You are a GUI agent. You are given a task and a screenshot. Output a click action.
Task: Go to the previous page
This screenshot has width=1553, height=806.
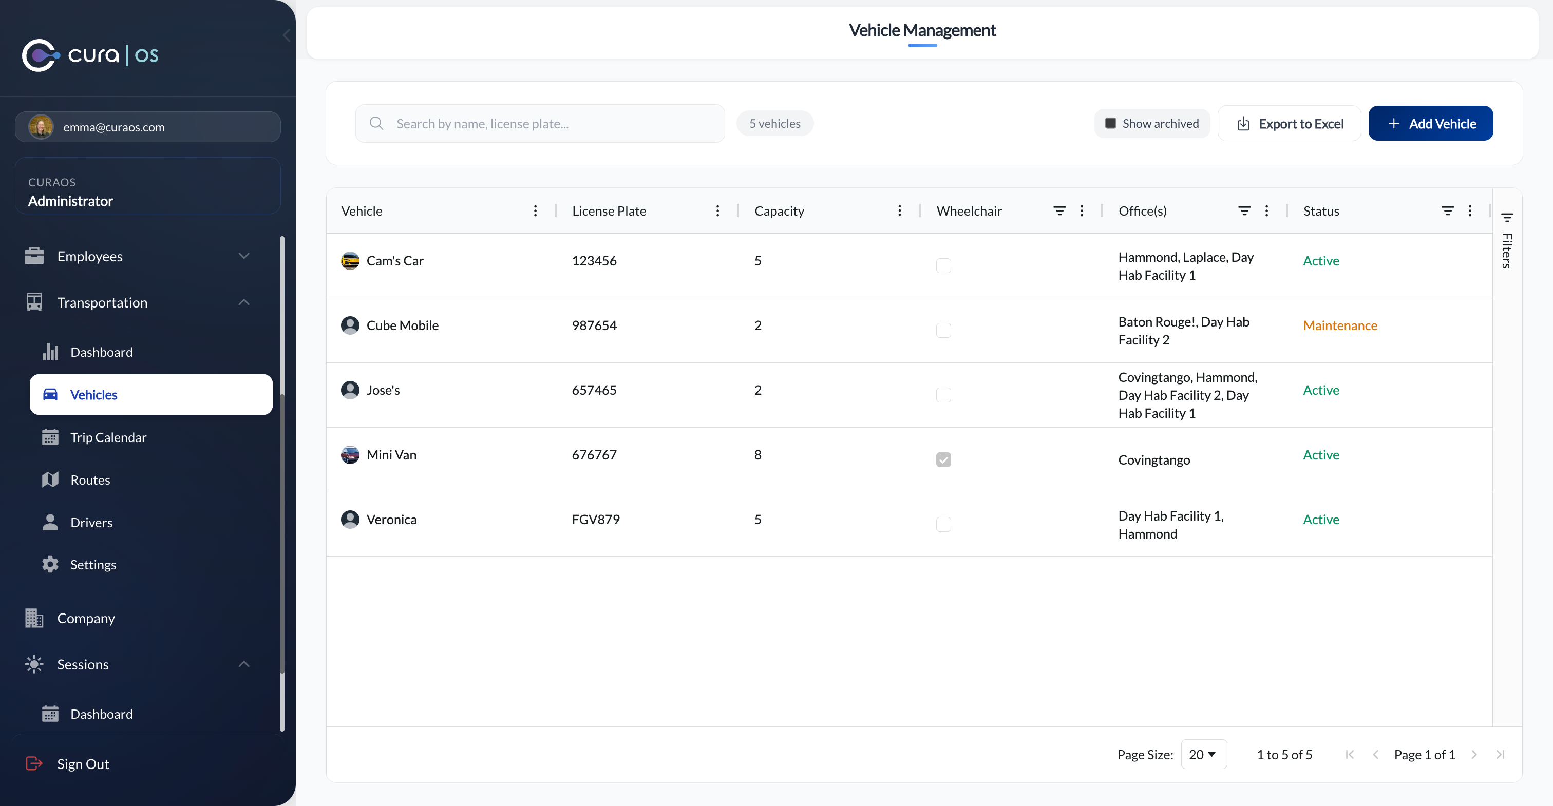(1375, 754)
